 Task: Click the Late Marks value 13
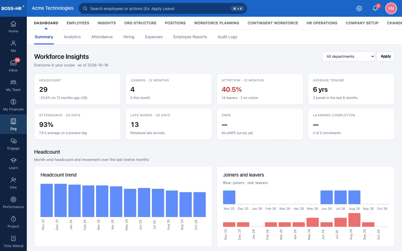tap(135, 125)
